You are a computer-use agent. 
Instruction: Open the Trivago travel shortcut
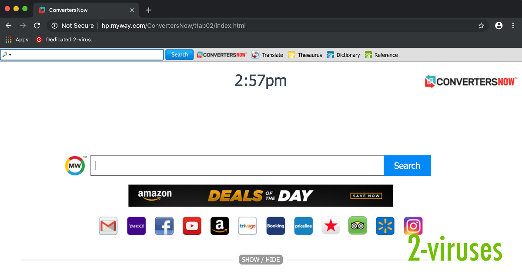click(x=247, y=226)
